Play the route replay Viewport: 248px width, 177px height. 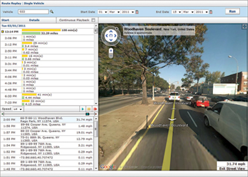83,109
